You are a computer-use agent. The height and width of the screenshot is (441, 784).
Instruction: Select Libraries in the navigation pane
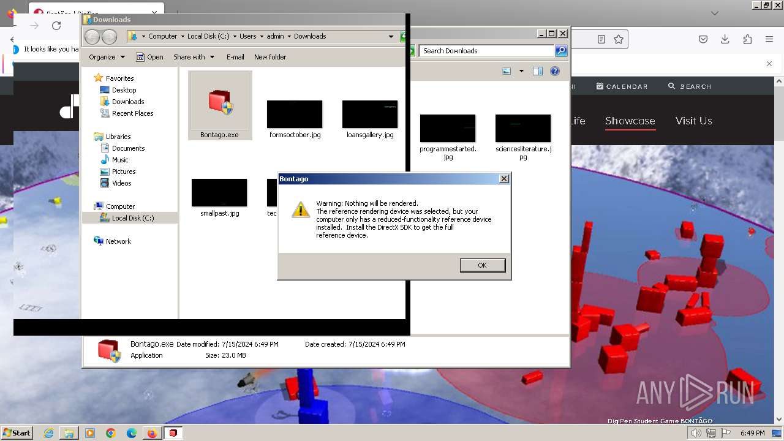(118, 137)
